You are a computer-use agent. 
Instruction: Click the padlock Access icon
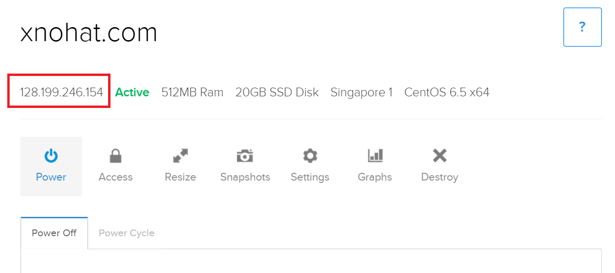pyautogui.click(x=115, y=156)
